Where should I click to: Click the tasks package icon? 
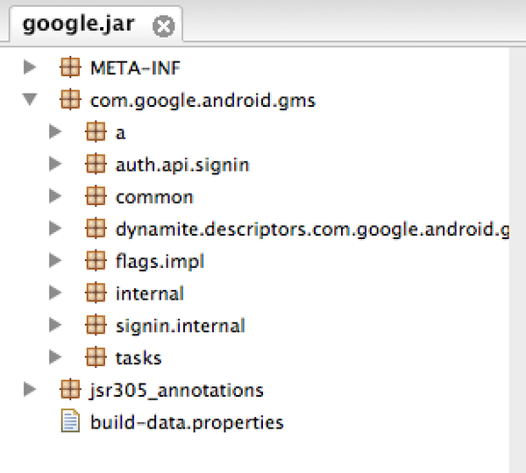[96, 357]
